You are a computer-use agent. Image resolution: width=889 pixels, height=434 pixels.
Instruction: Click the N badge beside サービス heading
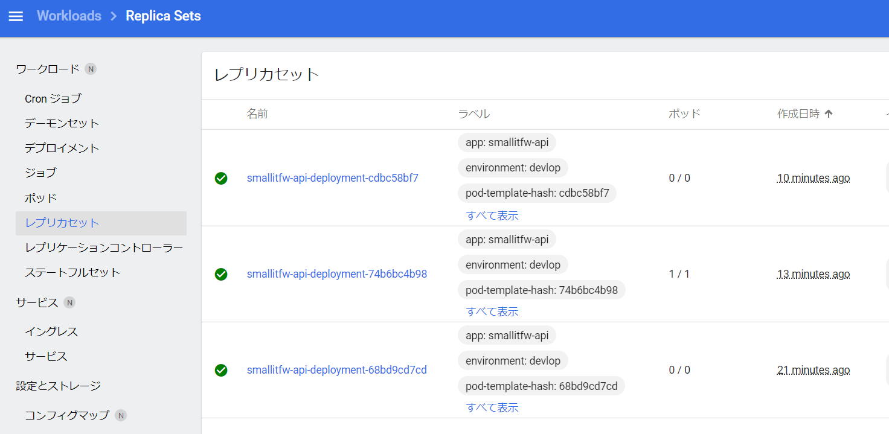69,302
